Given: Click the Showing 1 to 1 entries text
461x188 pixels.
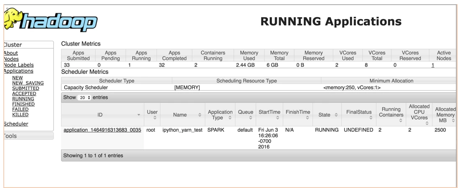Looking at the screenshot, I should point(93,155).
